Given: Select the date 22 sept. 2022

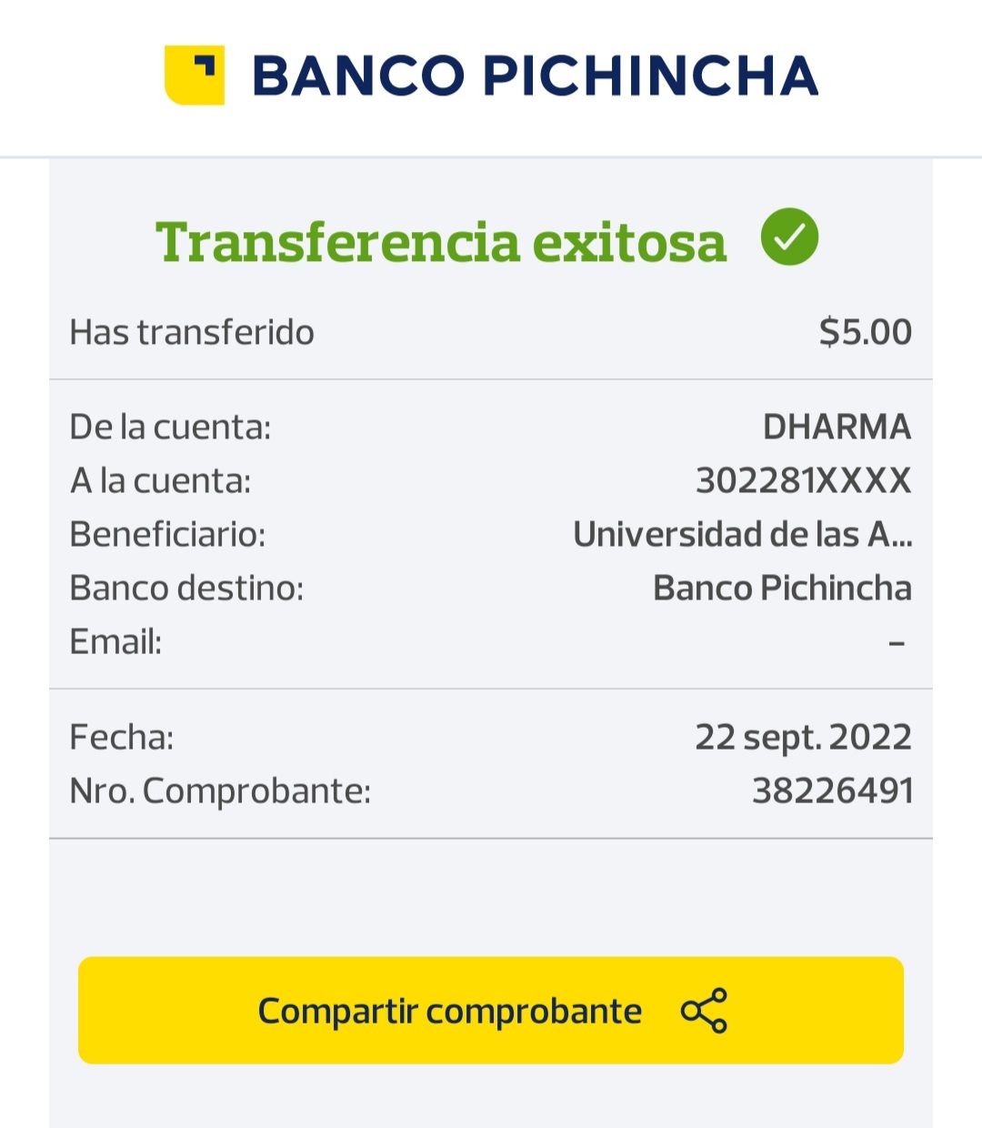Looking at the screenshot, I should (803, 737).
